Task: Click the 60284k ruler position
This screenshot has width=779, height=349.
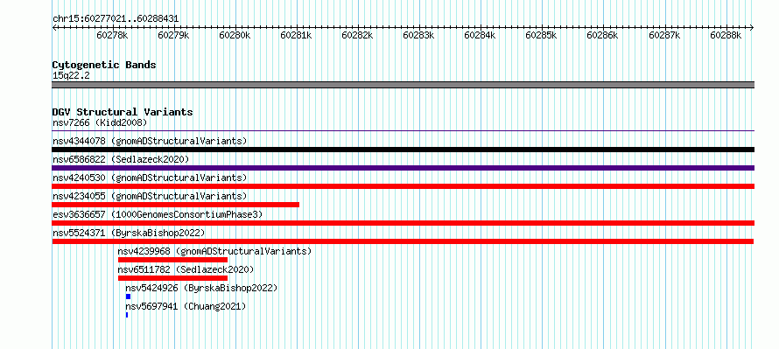Action: 480,35
